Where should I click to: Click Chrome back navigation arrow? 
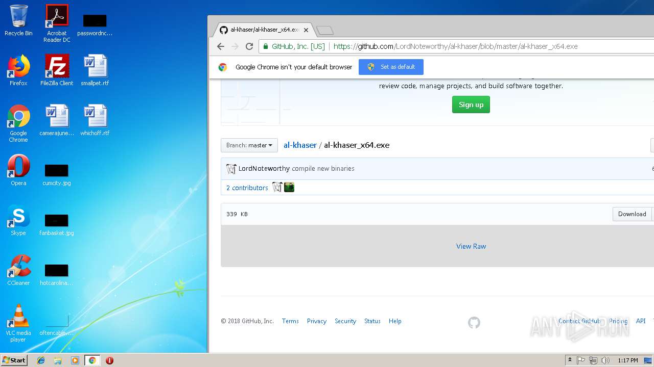click(x=221, y=46)
